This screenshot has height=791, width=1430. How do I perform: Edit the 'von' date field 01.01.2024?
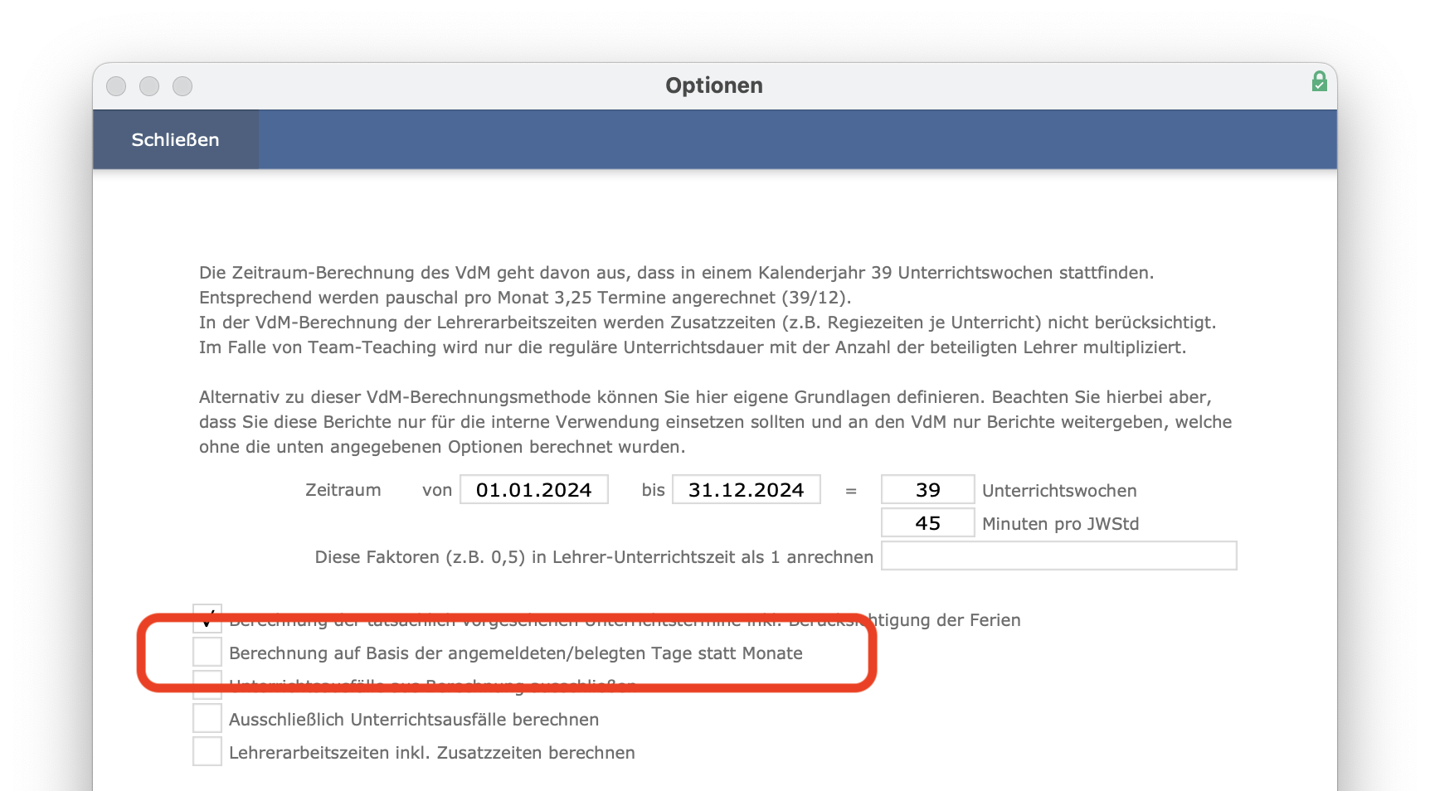534,489
